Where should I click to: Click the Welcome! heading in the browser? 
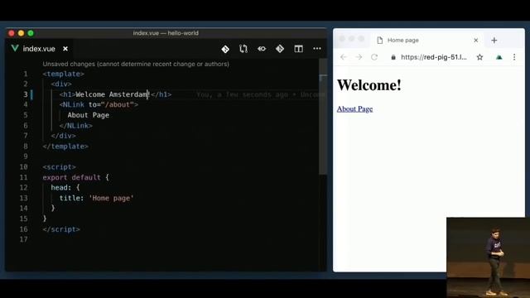click(x=369, y=84)
